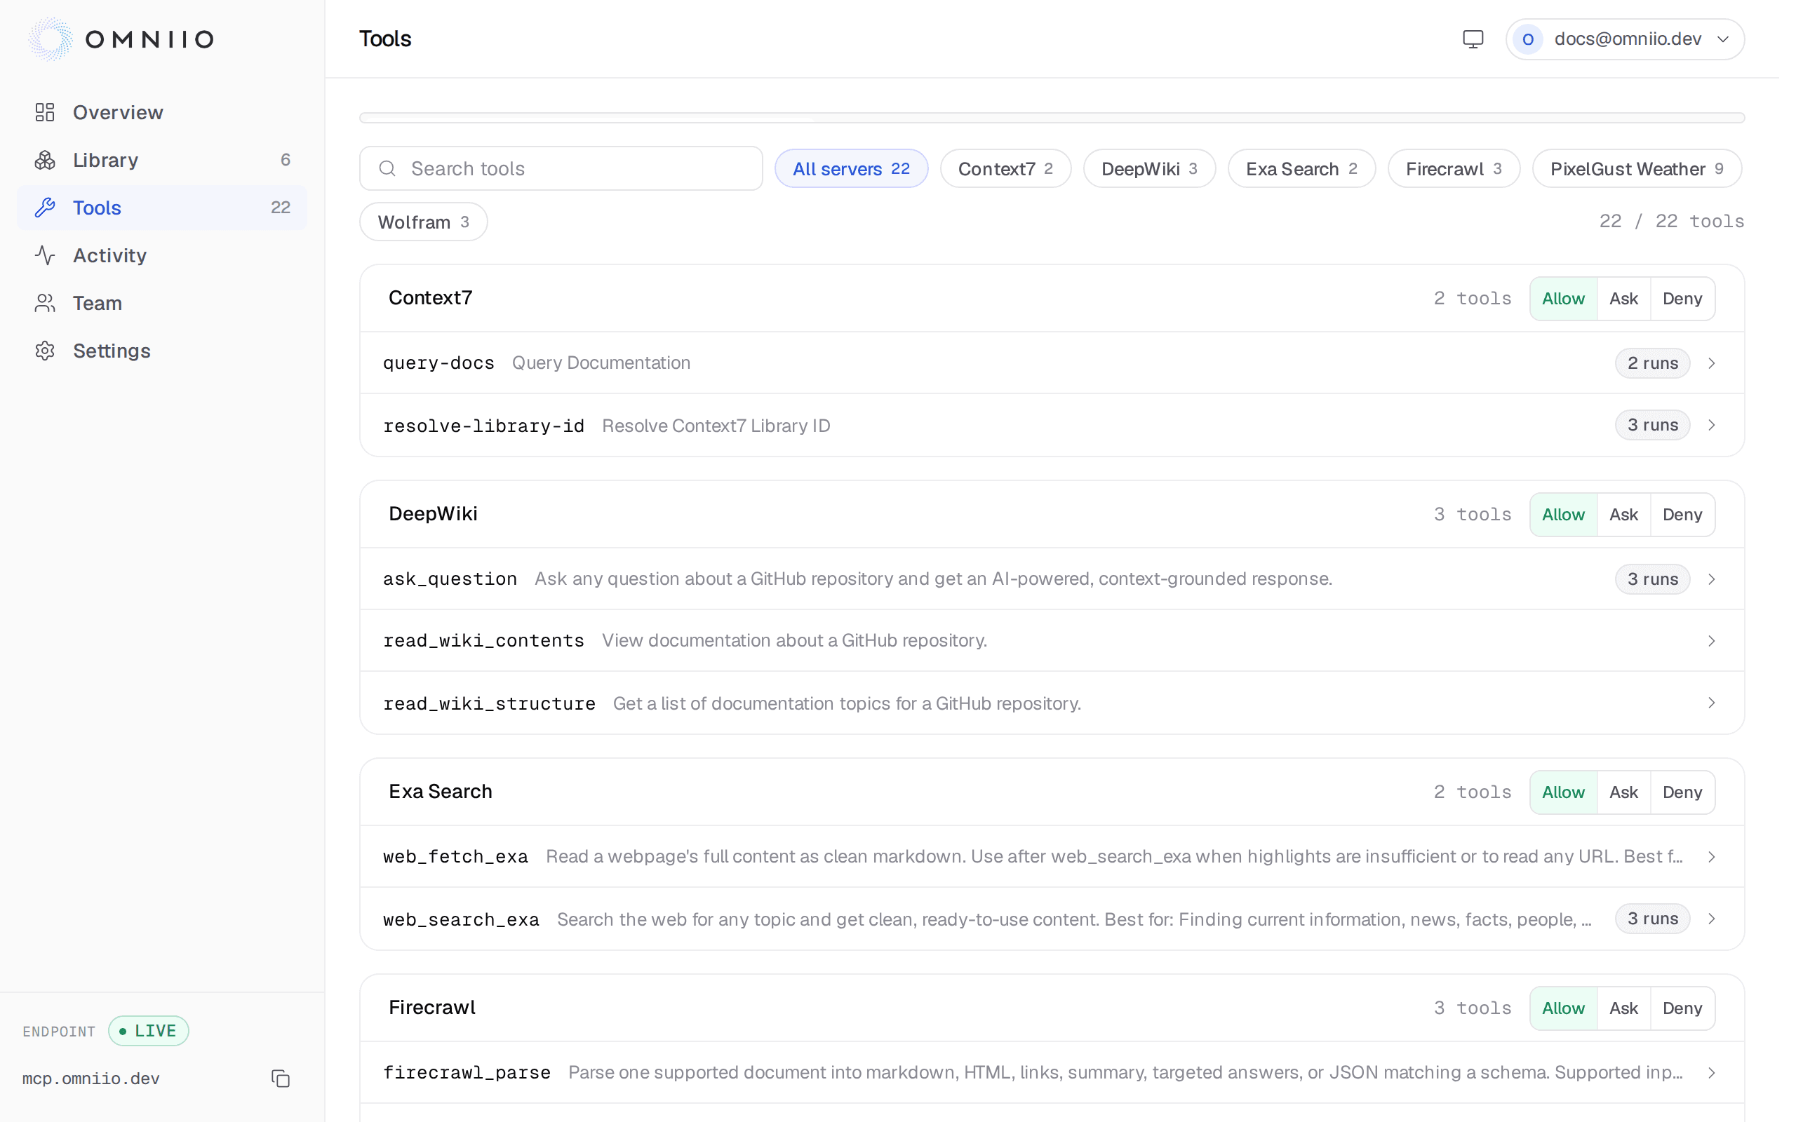Filter tools by DeepWiki server
Image resolution: width=1796 pixels, height=1122 pixels.
tap(1149, 168)
